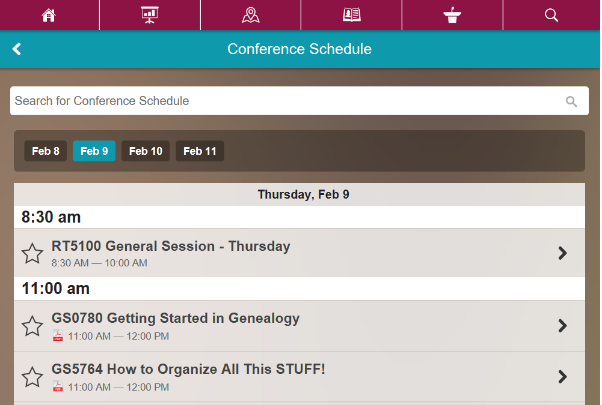The image size is (602, 405).
Task: Click magnifier icon inside search field
Action: 571,101
